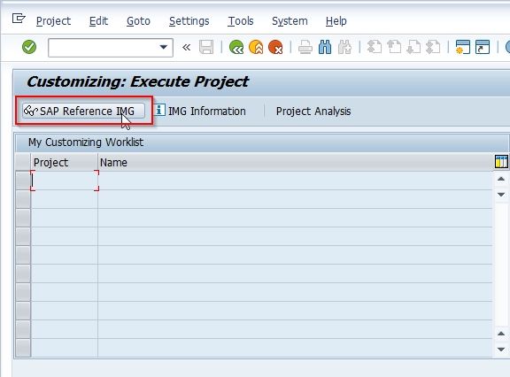Open the Settings menu
Screen dimensions: 510x377
point(189,21)
